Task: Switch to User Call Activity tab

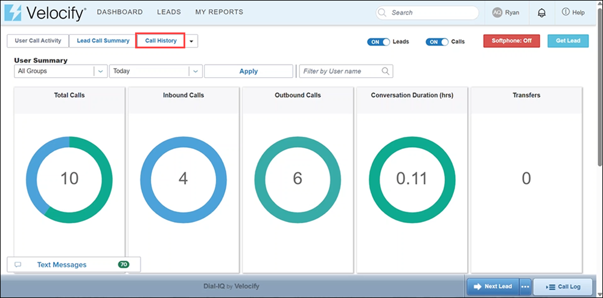Action: point(37,41)
